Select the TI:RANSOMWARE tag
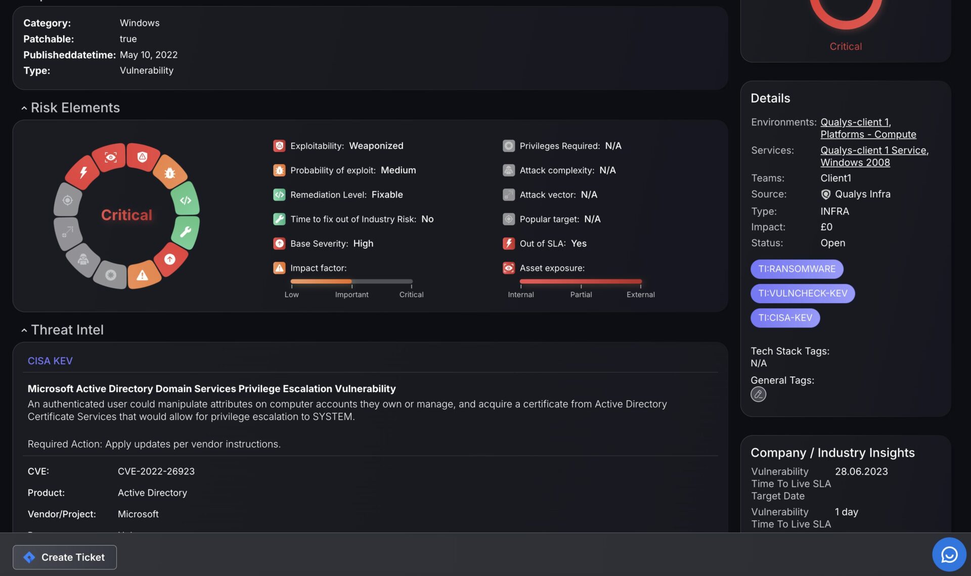971x576 pixels. click(x=797, y=269)
